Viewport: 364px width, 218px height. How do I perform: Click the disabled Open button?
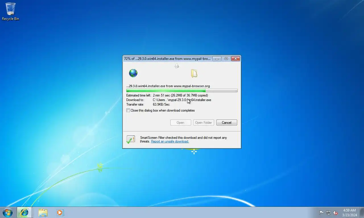pyautogui.click(x=181, y=123)
